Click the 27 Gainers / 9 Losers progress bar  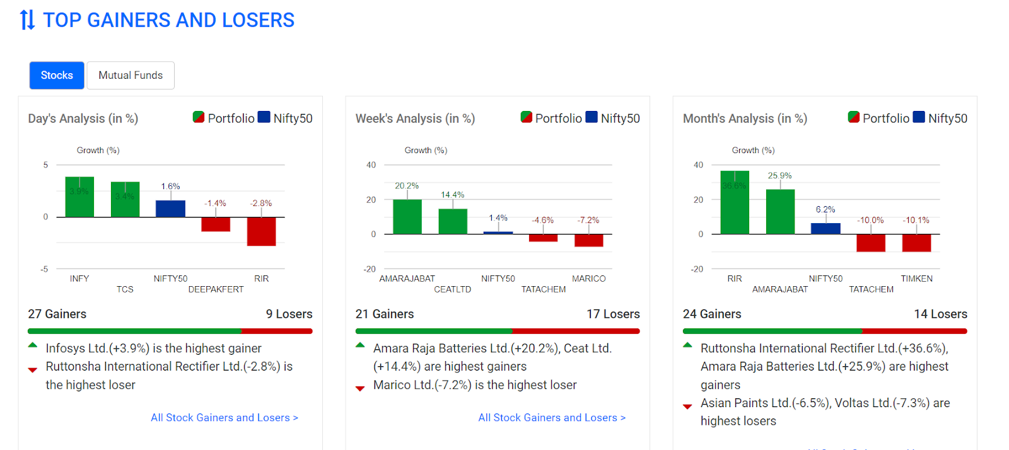tap(170, 331)
